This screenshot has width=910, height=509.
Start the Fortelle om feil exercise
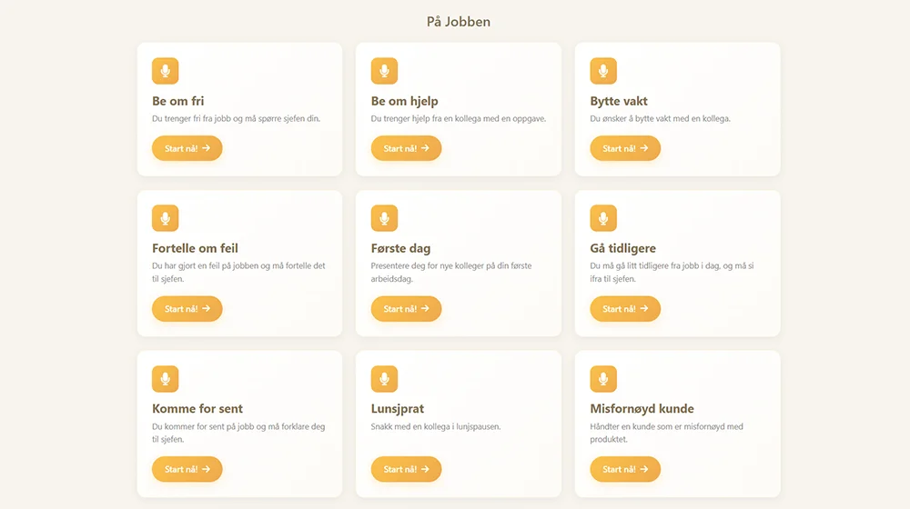pyautogui.click(x=187, y=309)
